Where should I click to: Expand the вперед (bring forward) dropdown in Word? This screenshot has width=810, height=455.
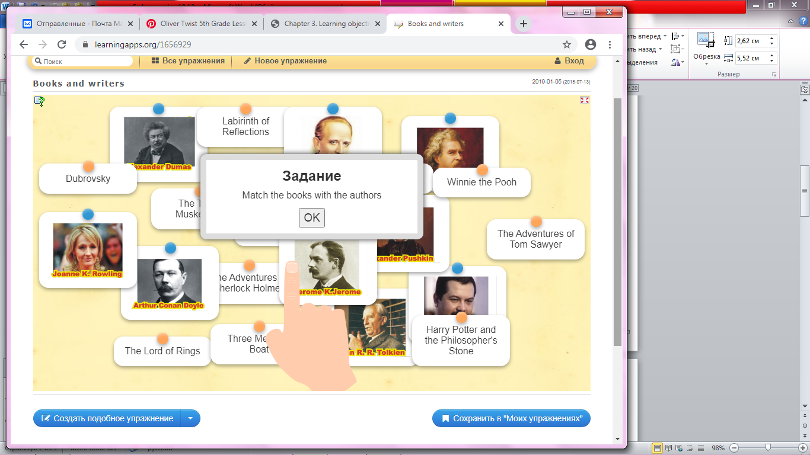coord(665,37)
